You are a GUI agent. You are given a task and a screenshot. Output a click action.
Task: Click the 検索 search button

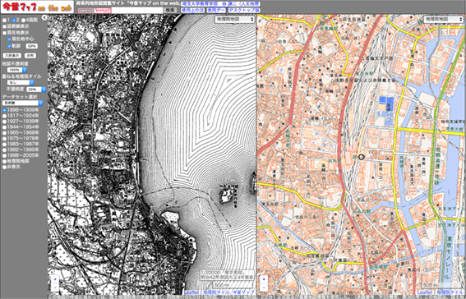[170, 10]
